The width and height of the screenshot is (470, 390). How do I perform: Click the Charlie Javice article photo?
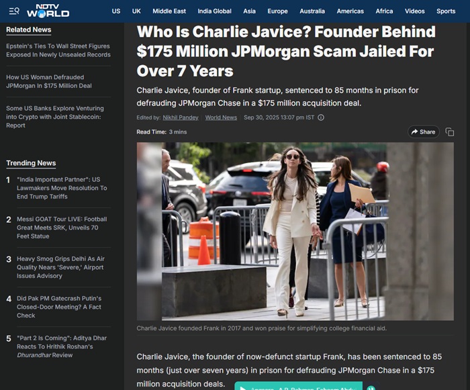click(x=295, y=232)
